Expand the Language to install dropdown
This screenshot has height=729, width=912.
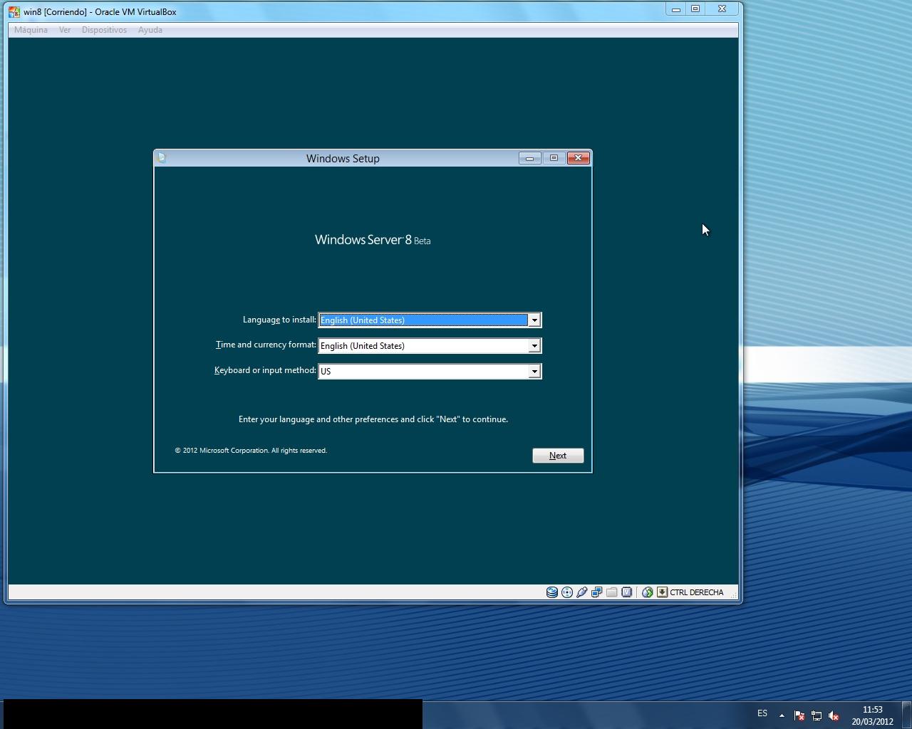pos(534,320)
